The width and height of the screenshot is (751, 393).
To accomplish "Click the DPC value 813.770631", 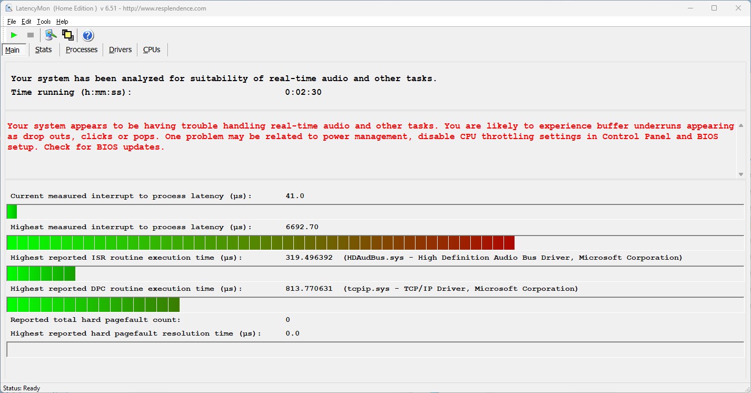I will pyautogui.click(x=309, y=289).
